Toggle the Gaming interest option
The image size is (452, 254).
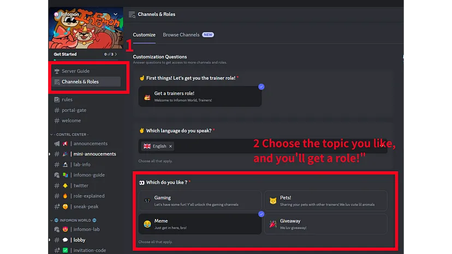(200, 201)
